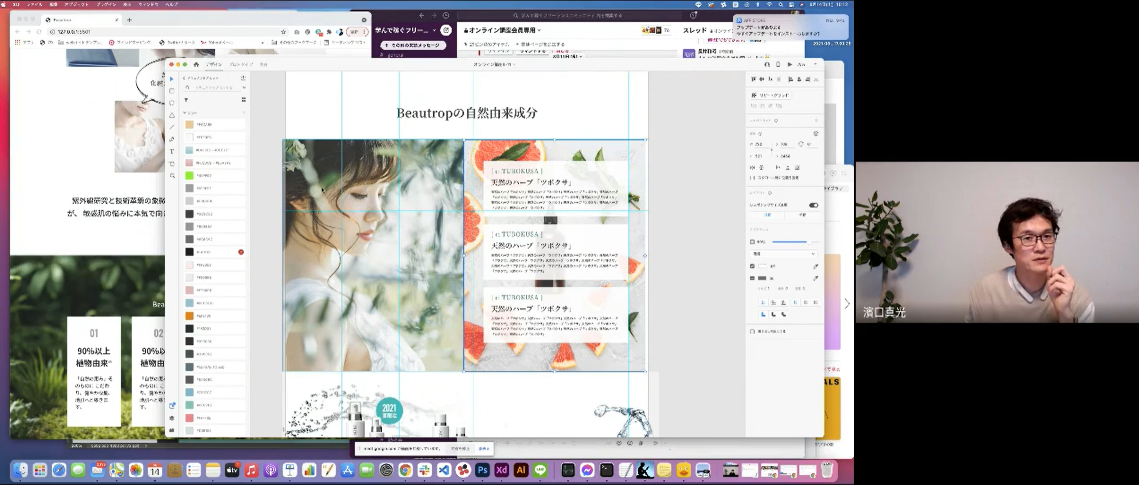Screen dimensions: 1139x485
Task: Select the orange color swatch in assets list
Action: [x=189, y=316]
